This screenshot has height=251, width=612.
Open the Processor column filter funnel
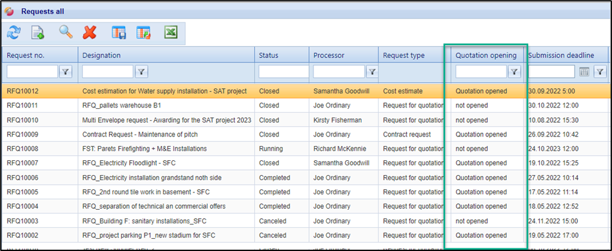tap(372, 71)
